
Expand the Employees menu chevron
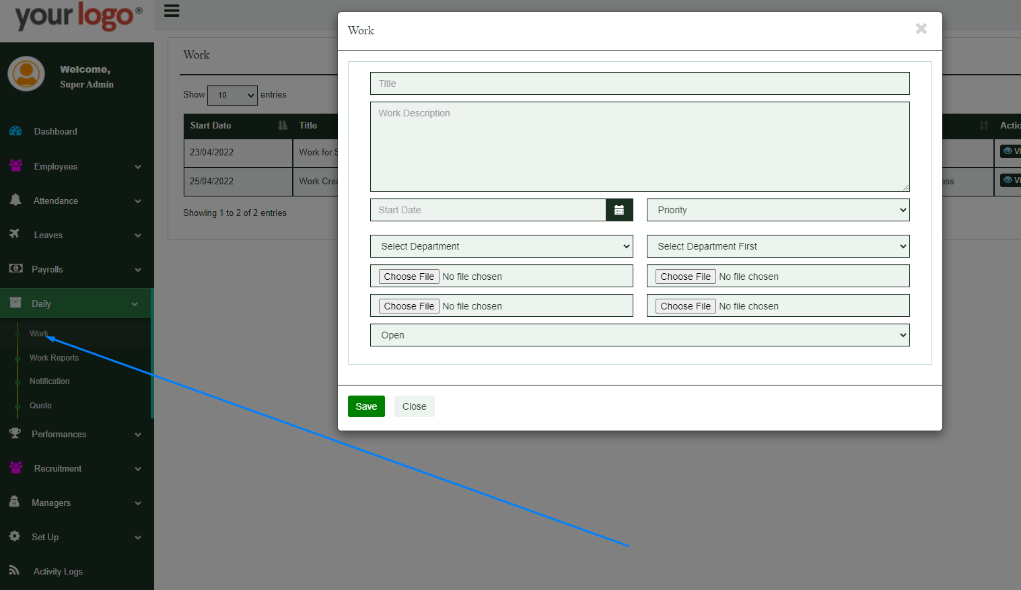pos(138,167)
